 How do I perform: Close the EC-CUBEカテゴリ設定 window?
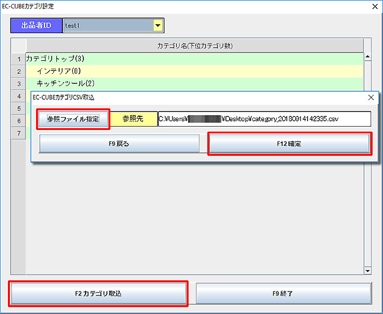coord(375,7)
